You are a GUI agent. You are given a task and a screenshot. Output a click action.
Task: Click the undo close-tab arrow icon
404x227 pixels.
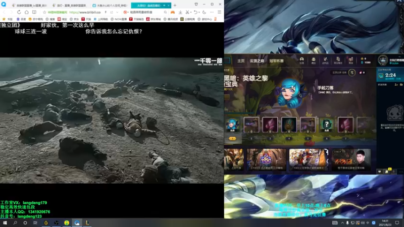(195, 12)
